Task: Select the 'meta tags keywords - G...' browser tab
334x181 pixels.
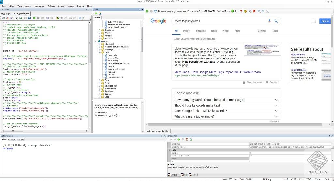Action: pos(158,131)
